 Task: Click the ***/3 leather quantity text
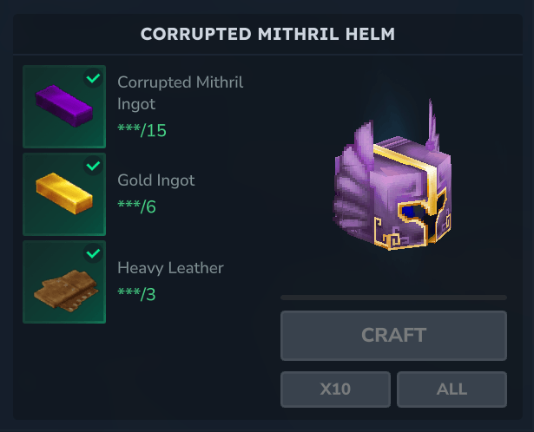(x=136, y=294)
